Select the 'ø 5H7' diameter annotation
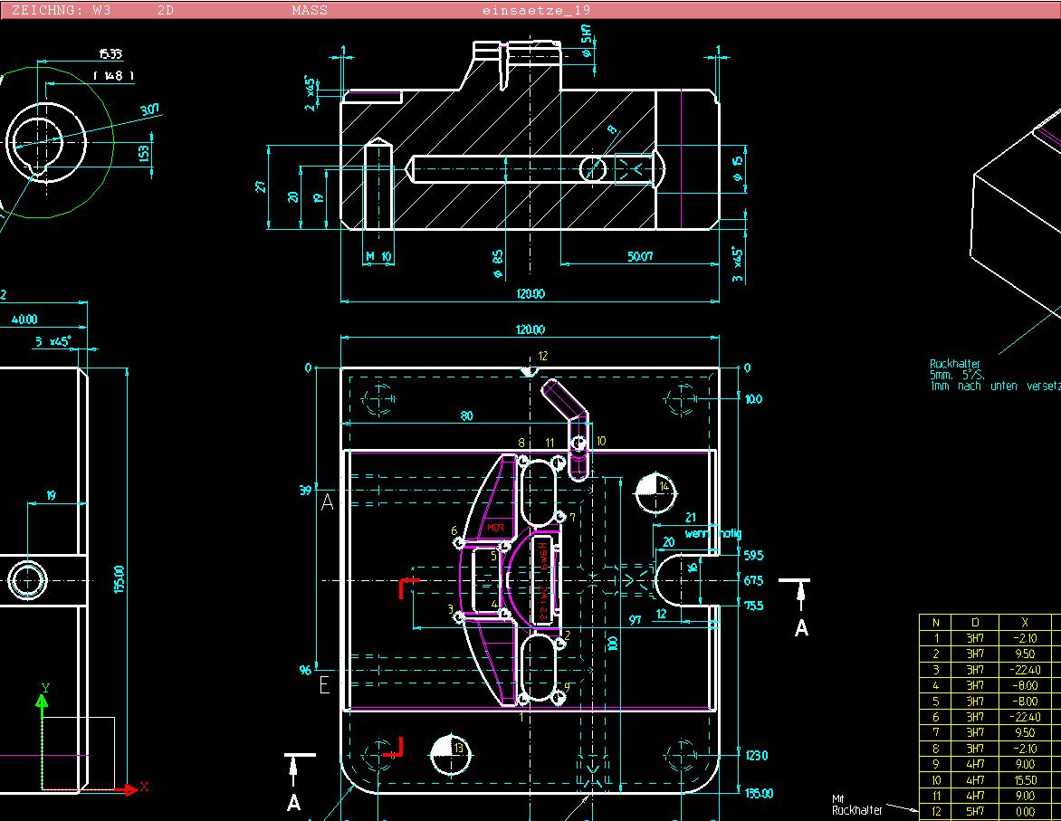 (586, 41)
